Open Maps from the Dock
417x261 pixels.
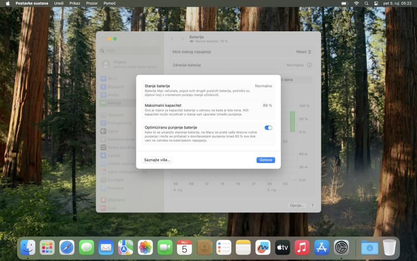coord(126,247)
